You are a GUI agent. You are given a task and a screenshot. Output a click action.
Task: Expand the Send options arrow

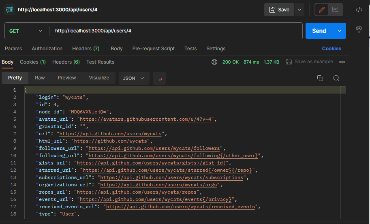(x=340, y=31)
